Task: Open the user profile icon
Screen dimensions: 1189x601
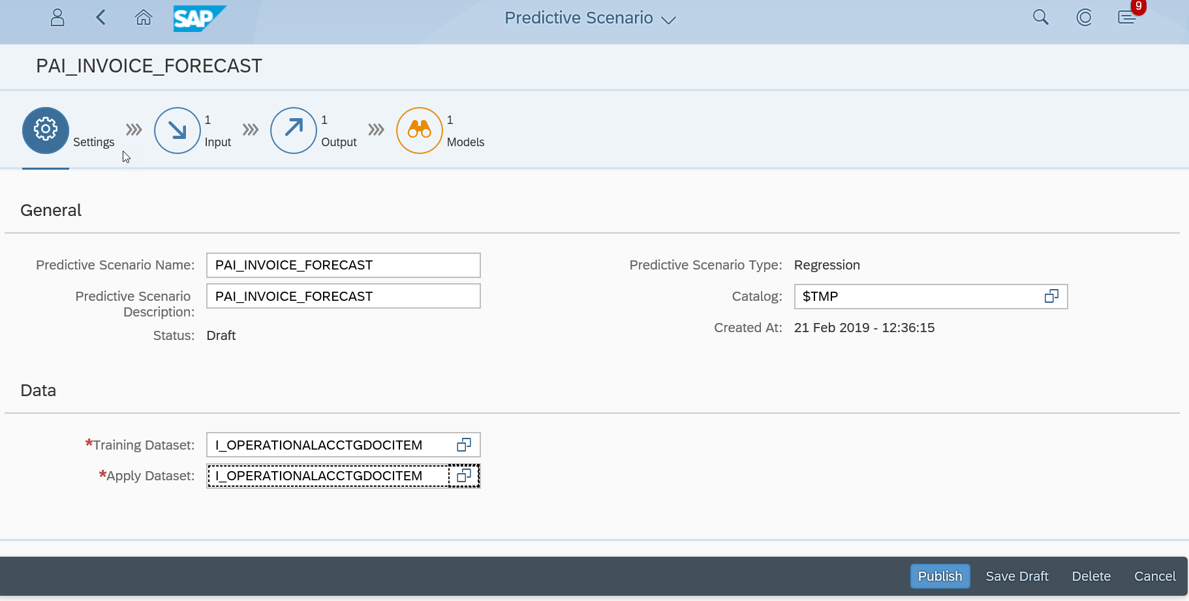Action: click(x=57, y=18)
